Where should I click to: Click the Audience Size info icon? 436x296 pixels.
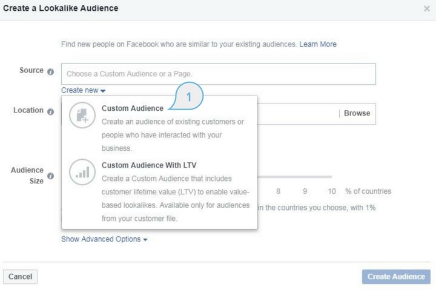click(50, 176)
